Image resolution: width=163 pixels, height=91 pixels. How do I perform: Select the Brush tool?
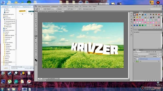[36, 30]
